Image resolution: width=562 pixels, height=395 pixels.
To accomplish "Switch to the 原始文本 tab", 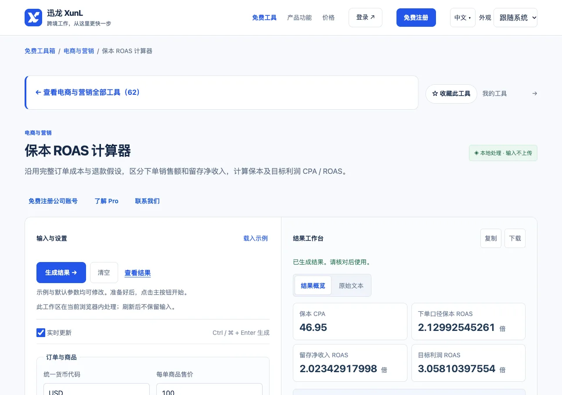I will tap(351, 286).
